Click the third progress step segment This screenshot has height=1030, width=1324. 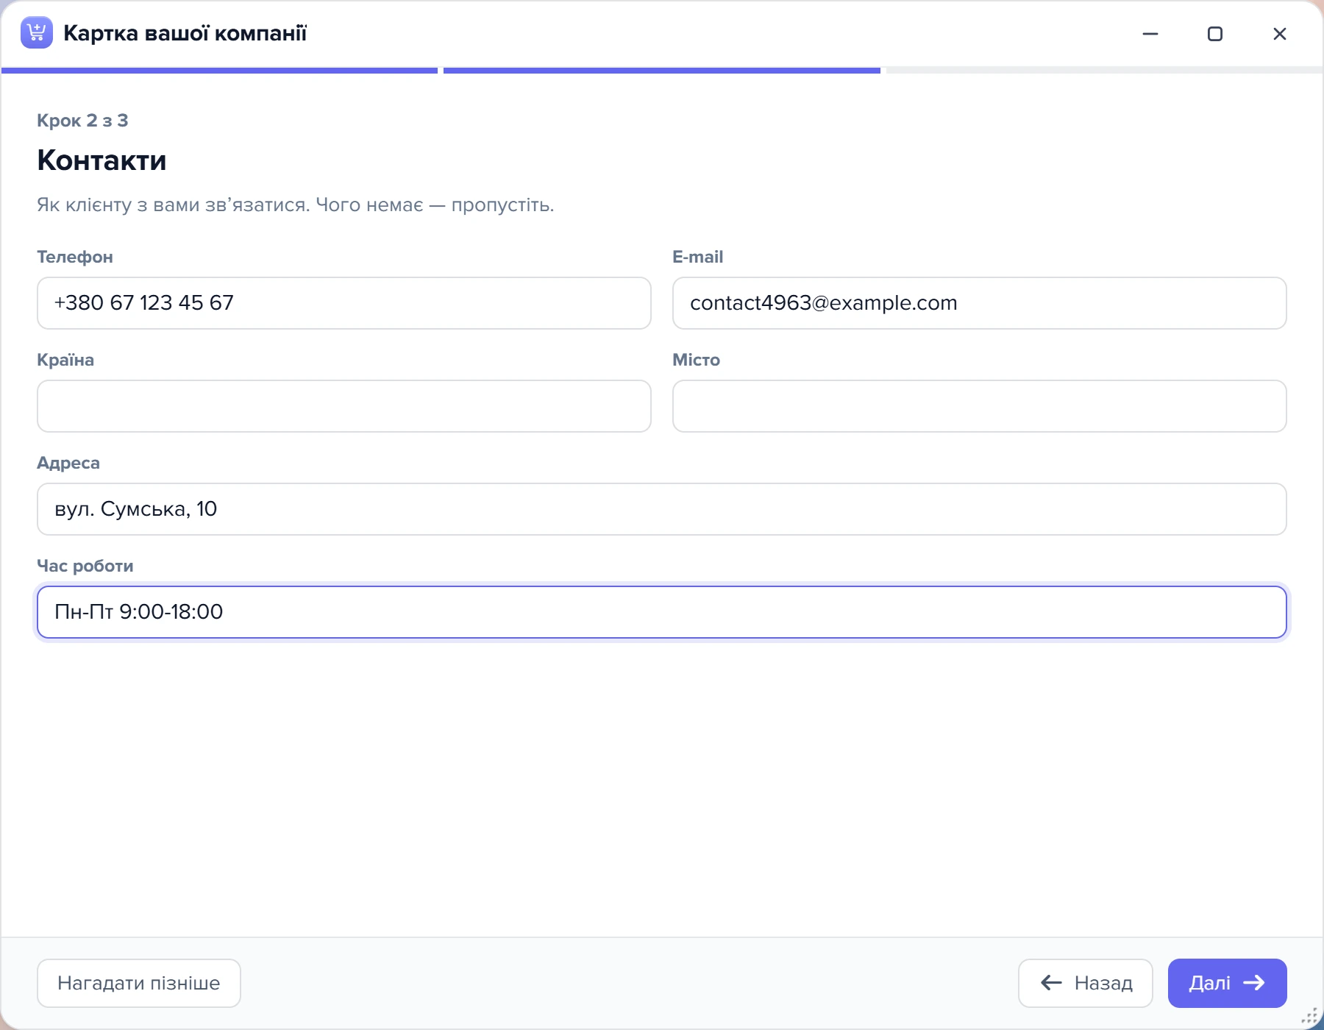(x=1104, y=71)
